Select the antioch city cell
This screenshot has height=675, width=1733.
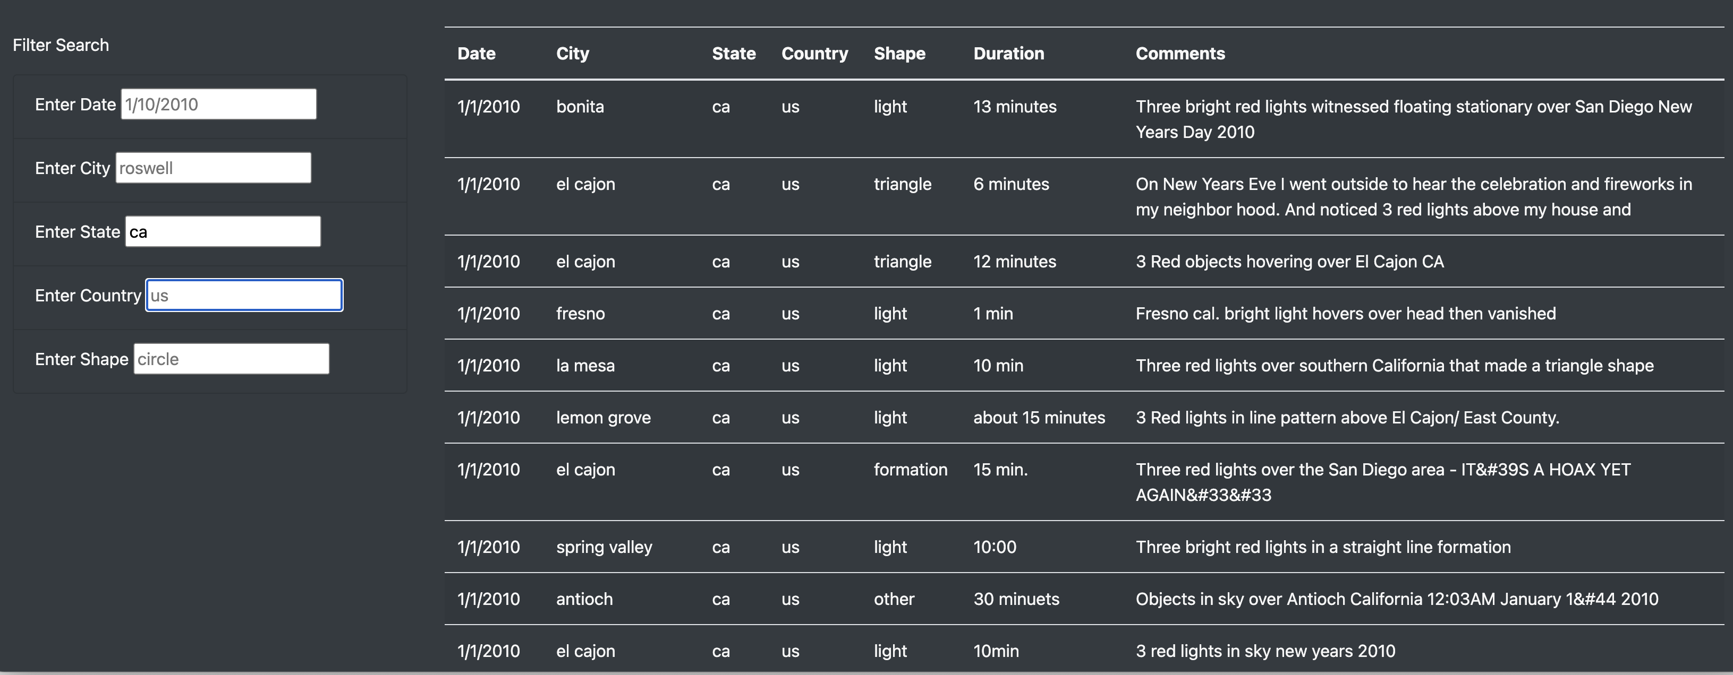(584, 599)
